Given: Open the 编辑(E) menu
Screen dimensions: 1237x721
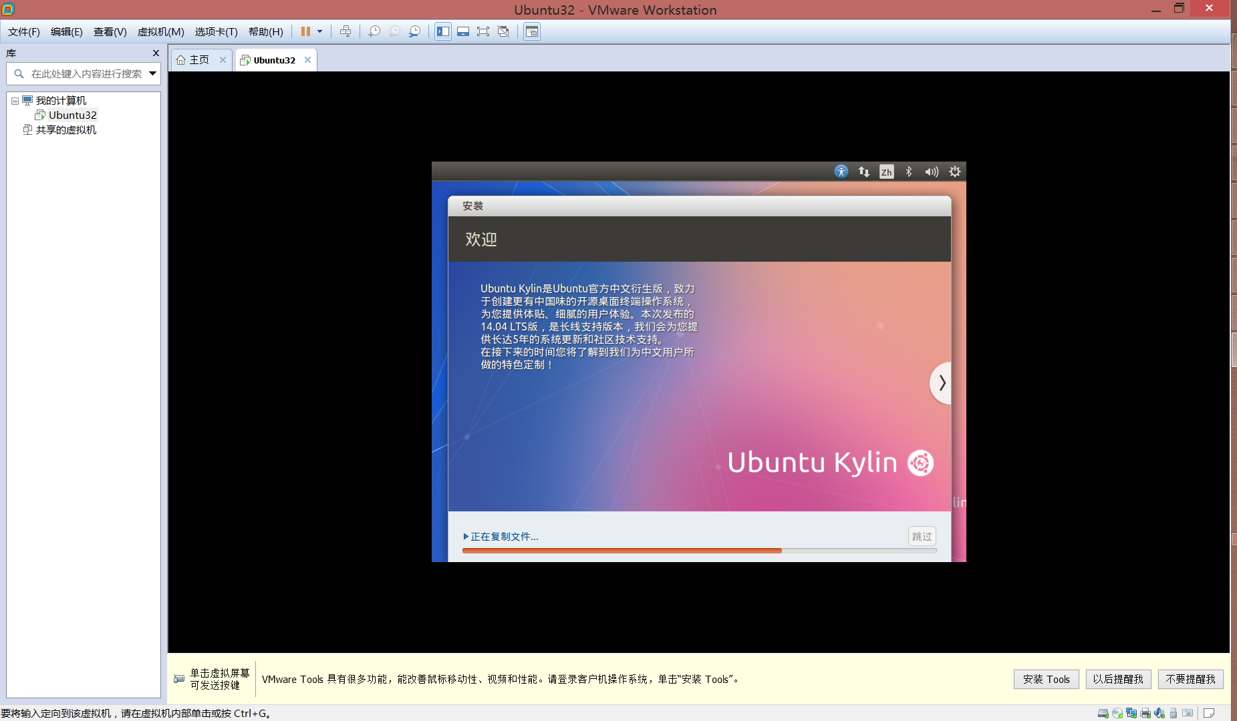Looking at the screenshot, I should click(66, 31).
